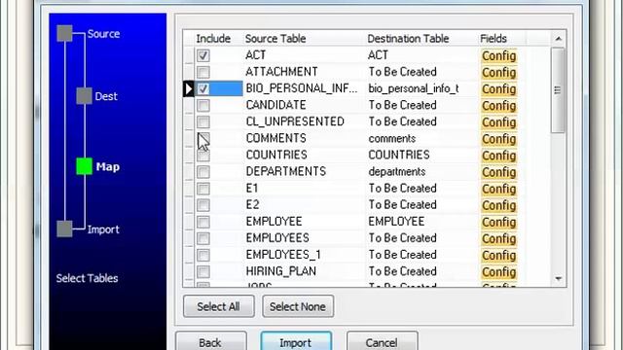Open Config for the DEPARTMENTS table
The image size is (623, 350).
click(499, 173)
